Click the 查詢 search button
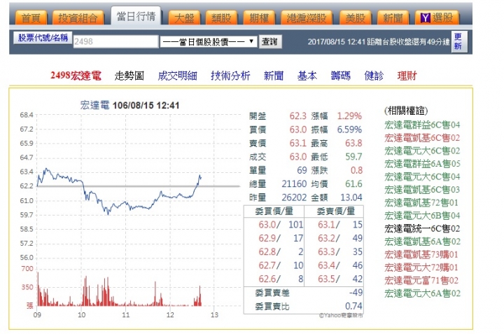504x334 pixels. click(270, 41)
